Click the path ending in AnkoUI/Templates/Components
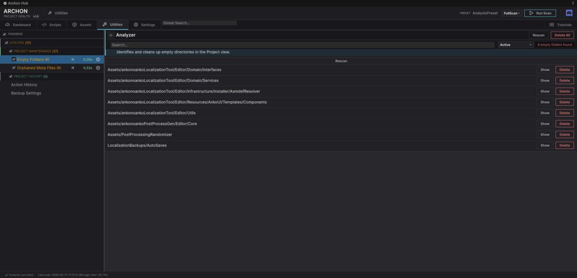The image size is (577, 278). click(187, 102)
